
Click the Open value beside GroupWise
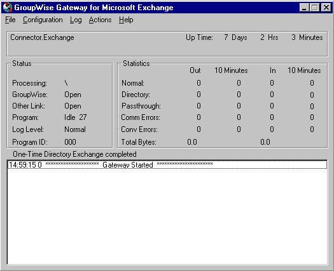tap(73, 95)
